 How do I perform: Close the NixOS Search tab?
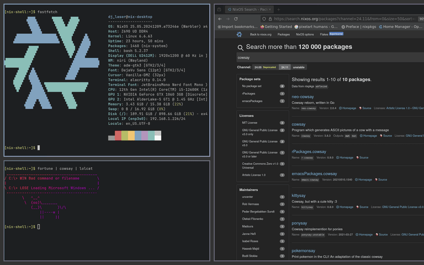[x=271, y=9]
